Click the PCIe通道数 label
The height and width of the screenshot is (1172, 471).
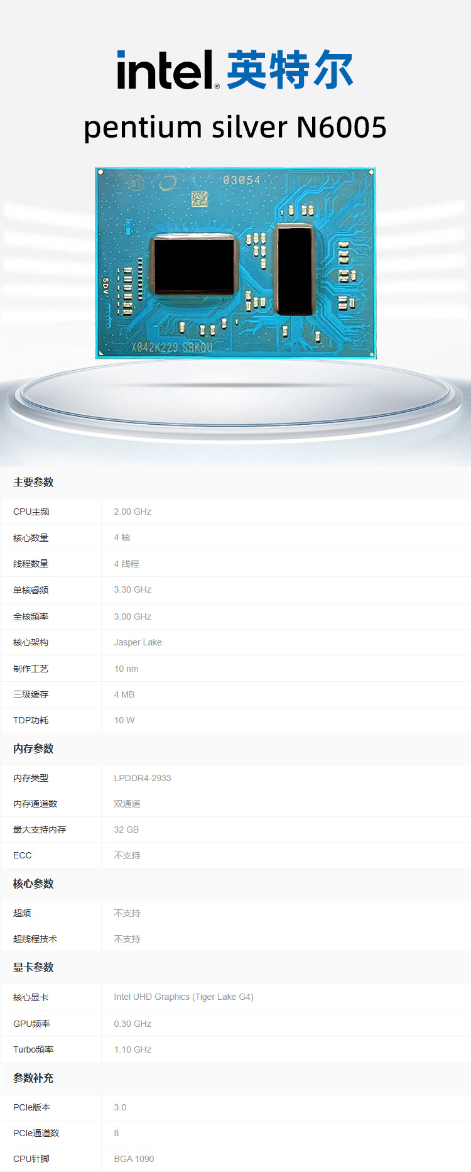[x=36, y=1133]
